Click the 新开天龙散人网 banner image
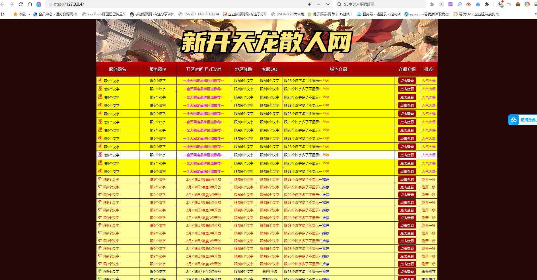 click(x=267, y=40)
